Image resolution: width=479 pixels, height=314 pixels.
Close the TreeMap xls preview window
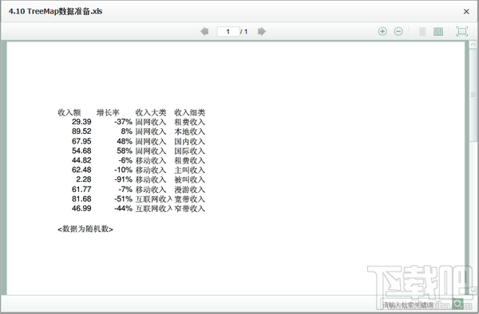coord(466,12)
